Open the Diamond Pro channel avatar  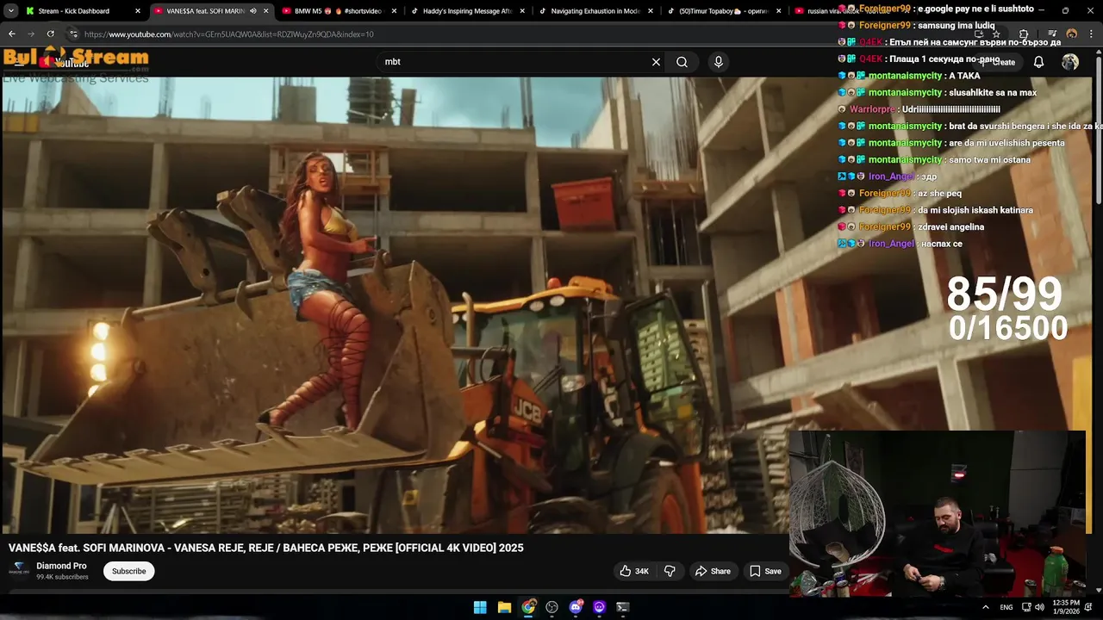(x=19, y=570)
